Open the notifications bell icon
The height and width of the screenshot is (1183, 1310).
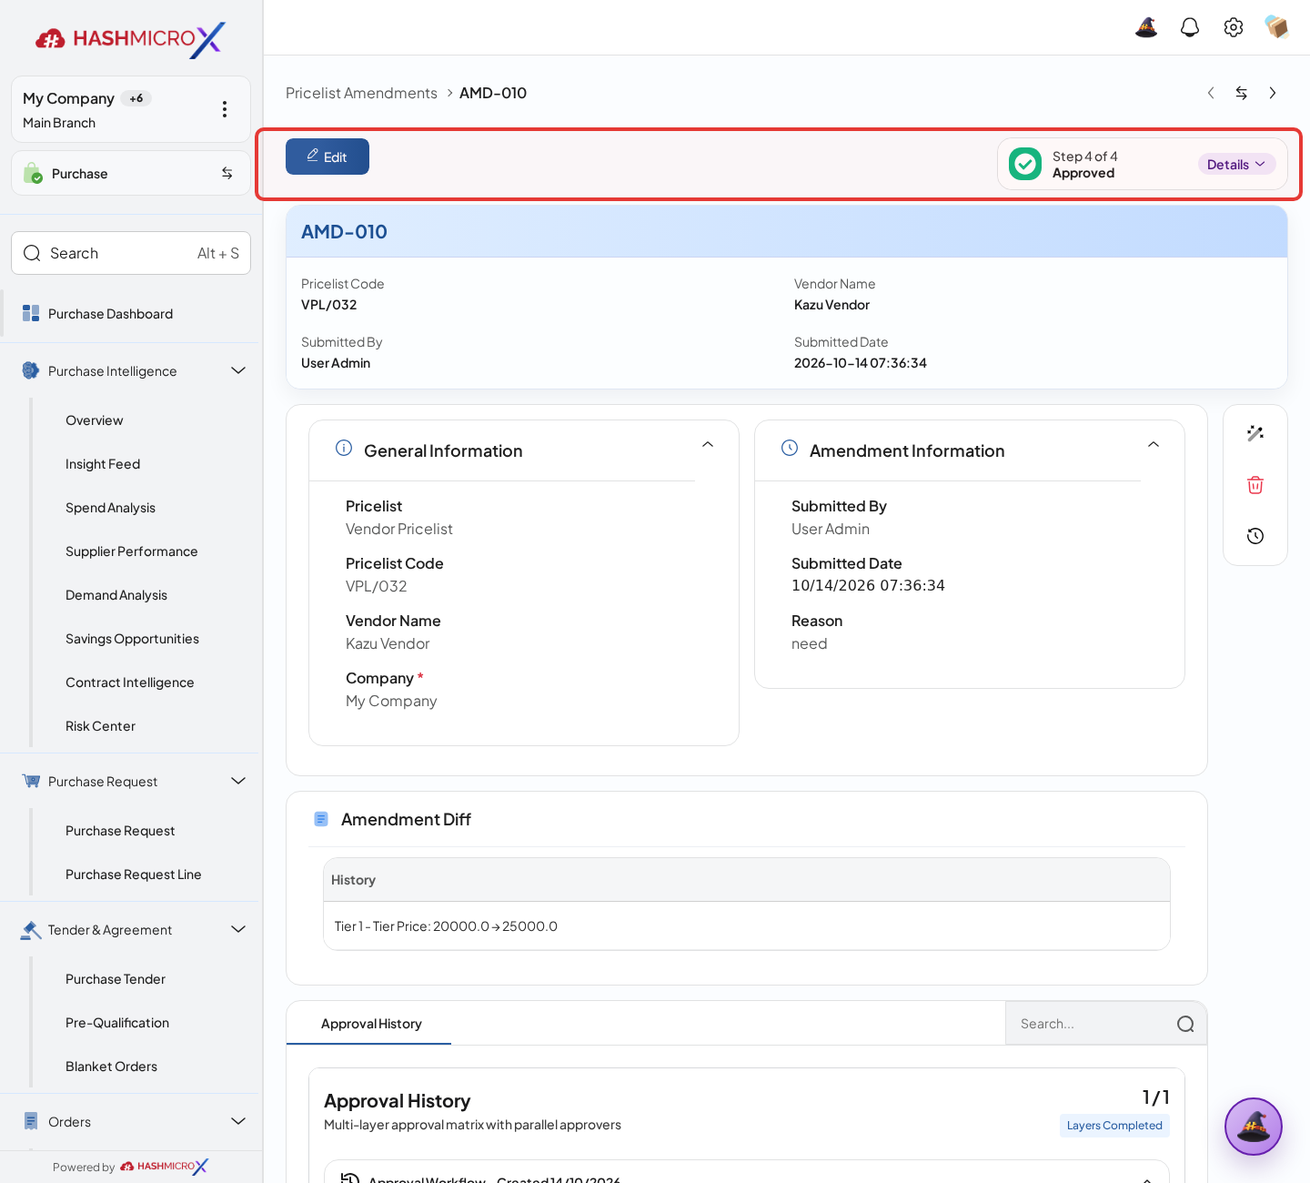1190,27
